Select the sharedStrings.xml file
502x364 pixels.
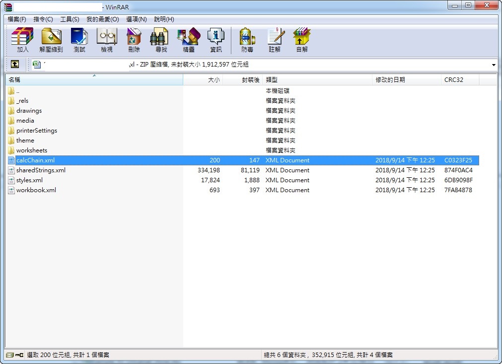point(41,170)
